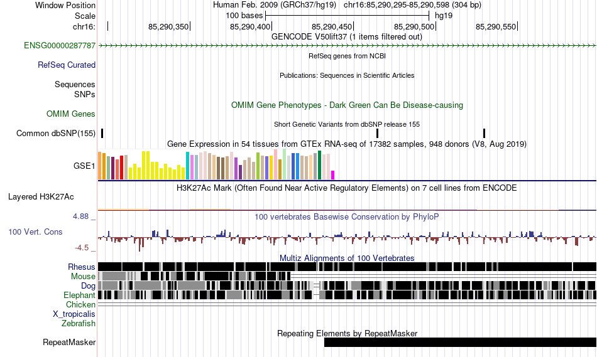The height and width of the screenshot is (357, 597).
Task: Click the 85,290,550 ruler position
Action: [x=496, y=26]
